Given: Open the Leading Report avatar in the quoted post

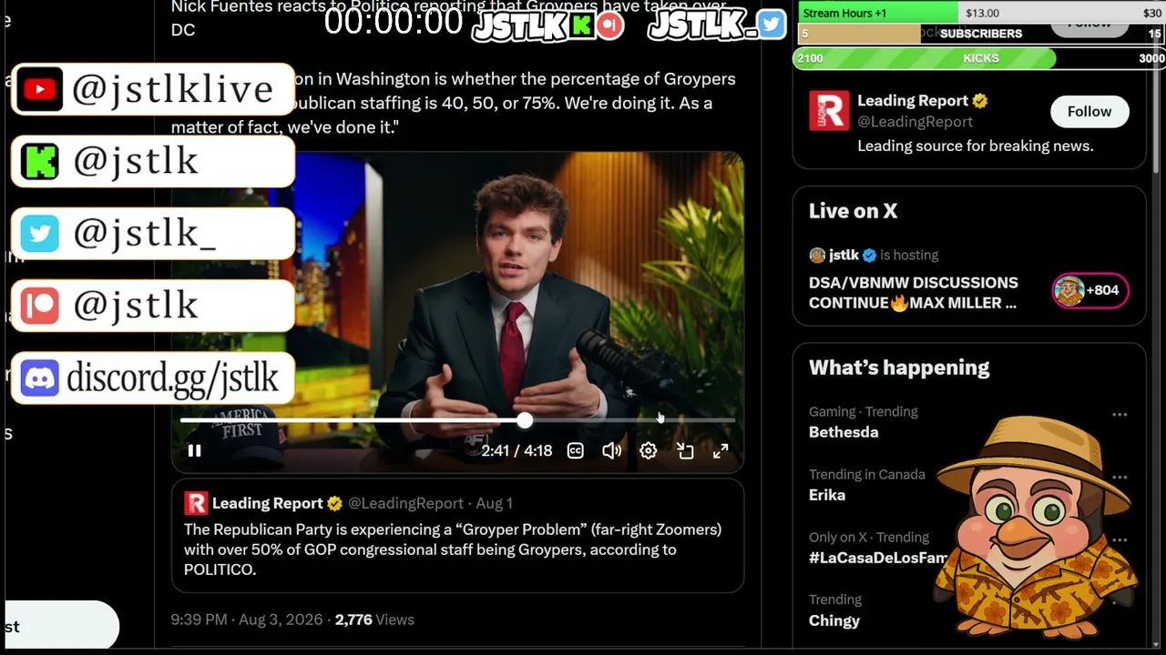Looking at the screenshot, I should pos(196,503).
